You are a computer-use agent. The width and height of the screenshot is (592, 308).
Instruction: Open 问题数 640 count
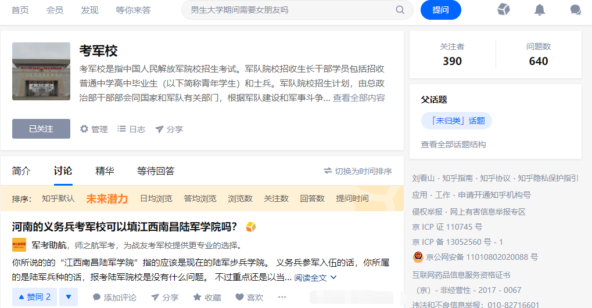click(539, 55)
